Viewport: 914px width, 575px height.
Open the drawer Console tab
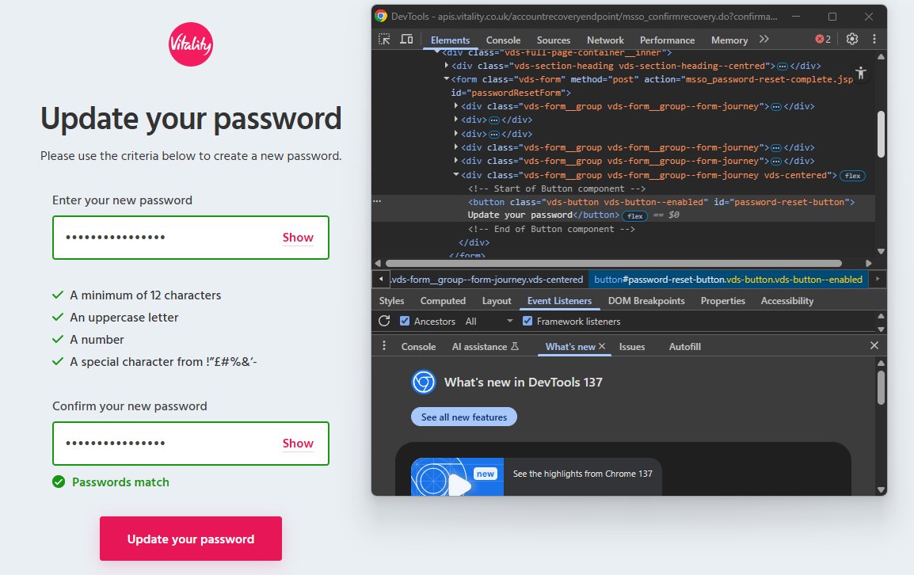pos(418,346)
